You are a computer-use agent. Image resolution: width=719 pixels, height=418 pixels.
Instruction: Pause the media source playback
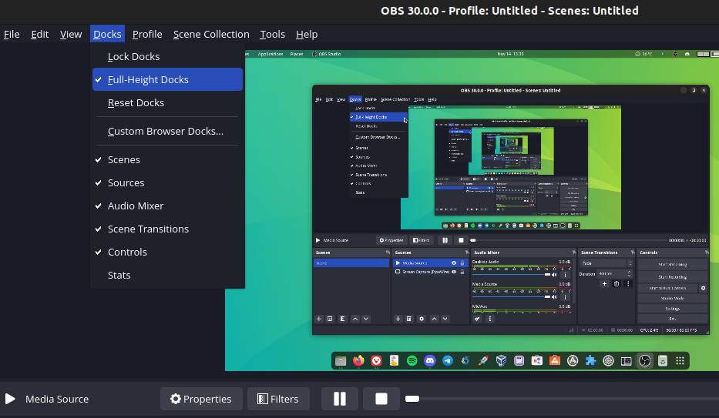[340, 399]
